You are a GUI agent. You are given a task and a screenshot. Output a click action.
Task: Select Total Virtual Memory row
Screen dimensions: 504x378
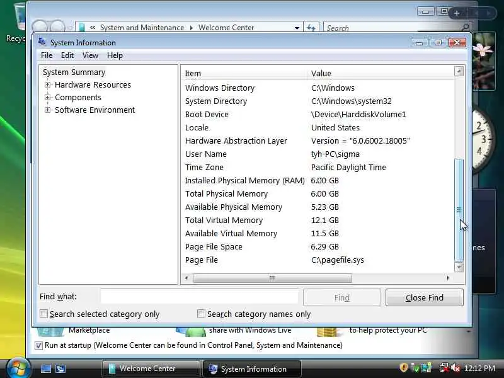click(318, 220)
